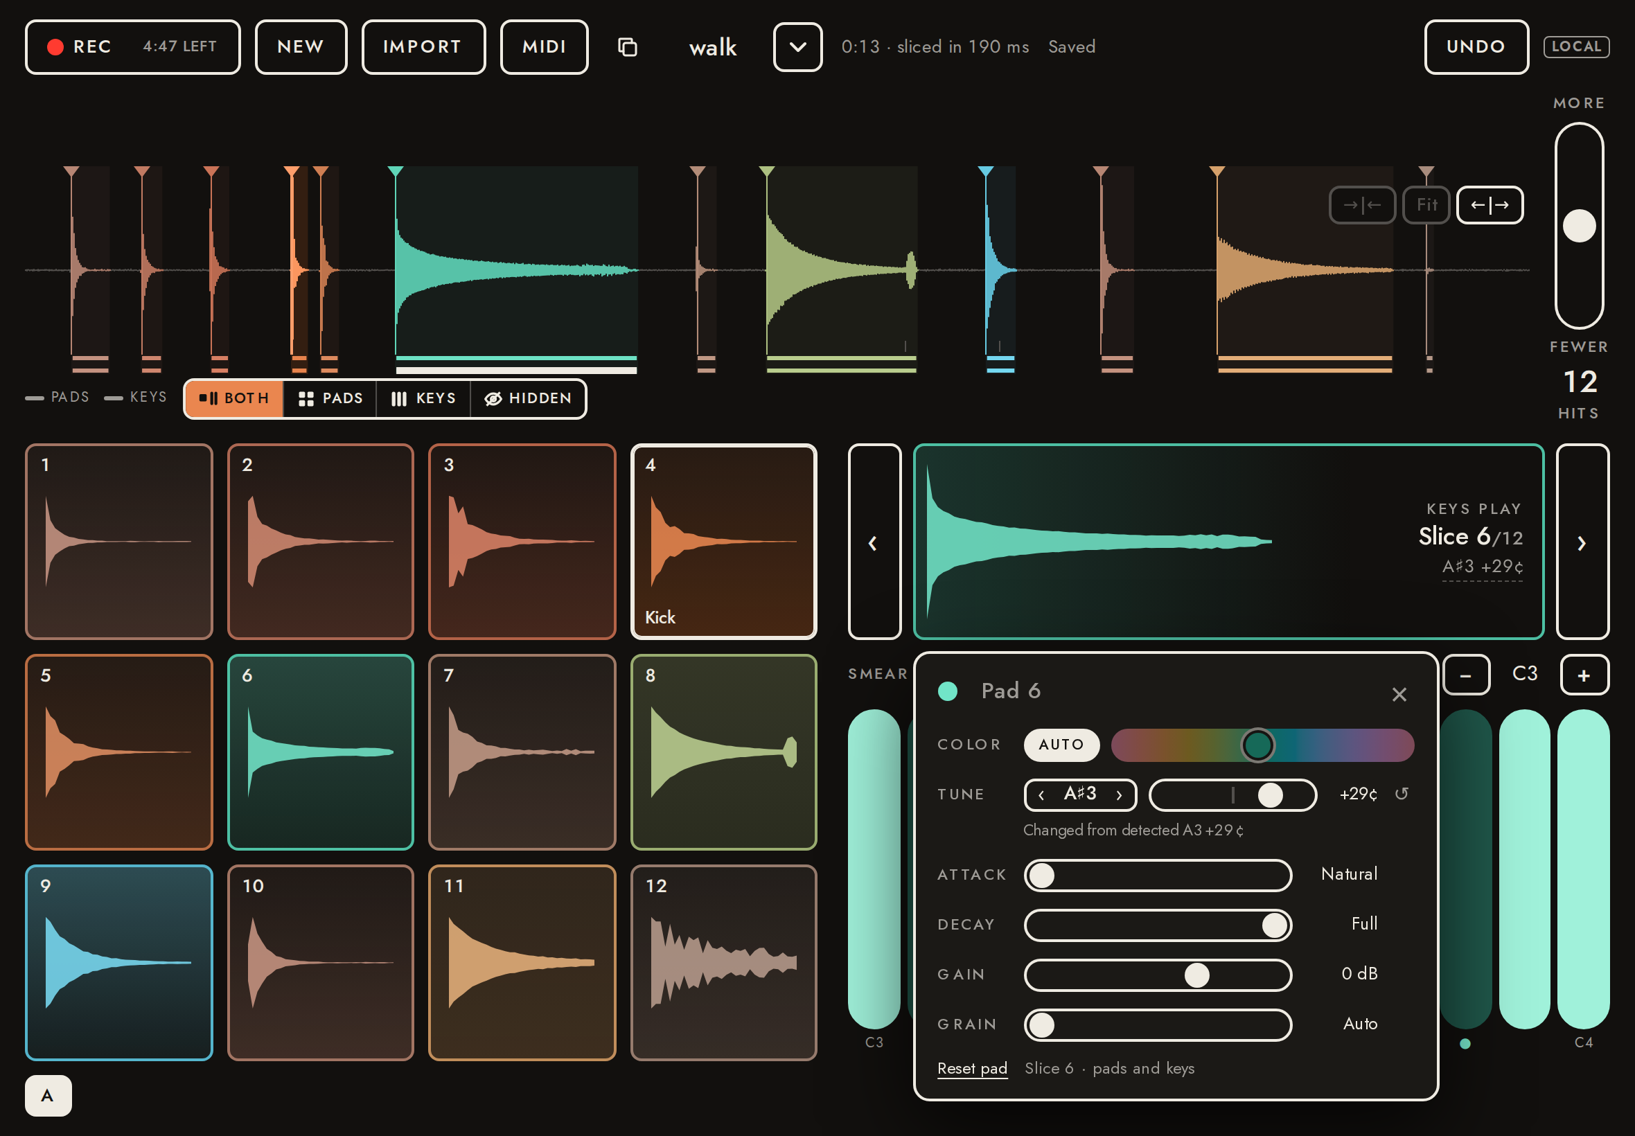Click the hits count vertical slider knob
This screenshot has height=1136, width=1635.
coord(1579,227)
